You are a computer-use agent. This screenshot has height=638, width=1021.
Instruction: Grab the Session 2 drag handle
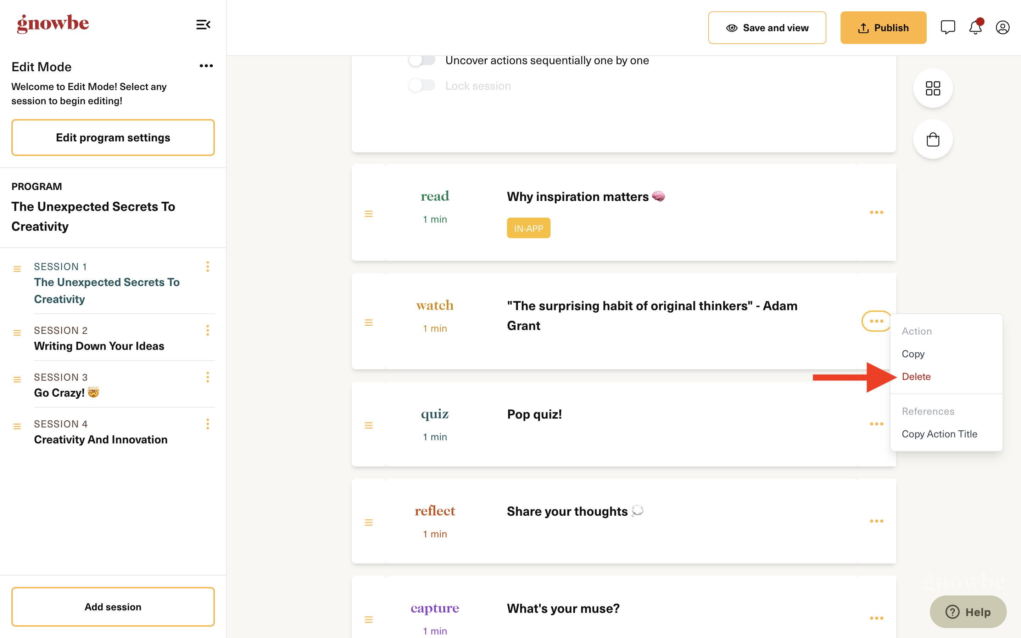[x=17, y=333]
